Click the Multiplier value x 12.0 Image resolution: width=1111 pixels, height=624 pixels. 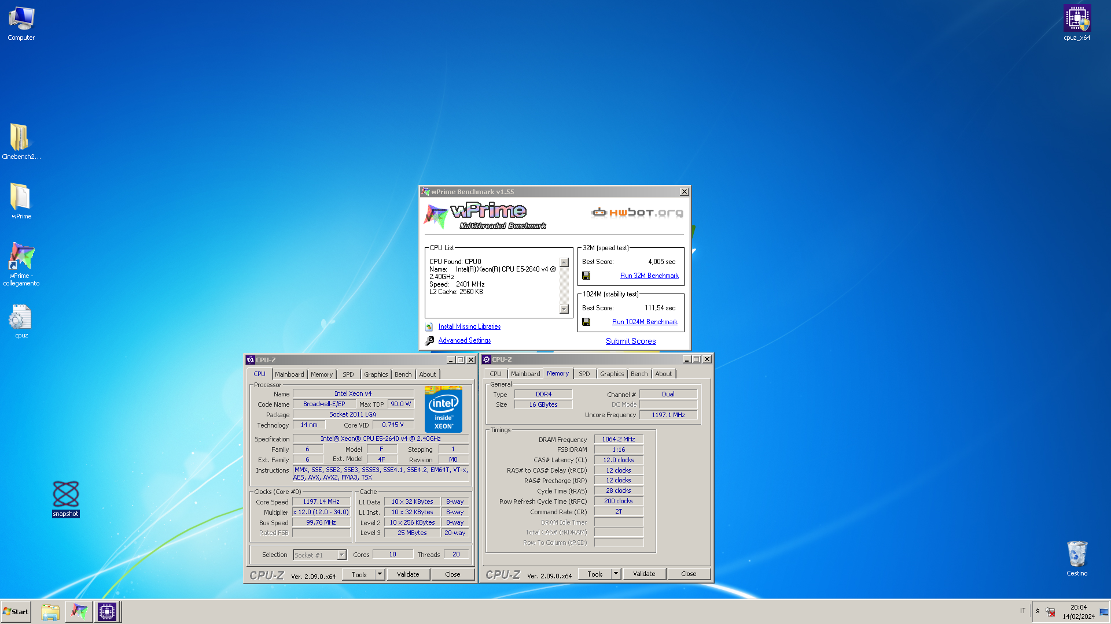[x=321, y=512]
